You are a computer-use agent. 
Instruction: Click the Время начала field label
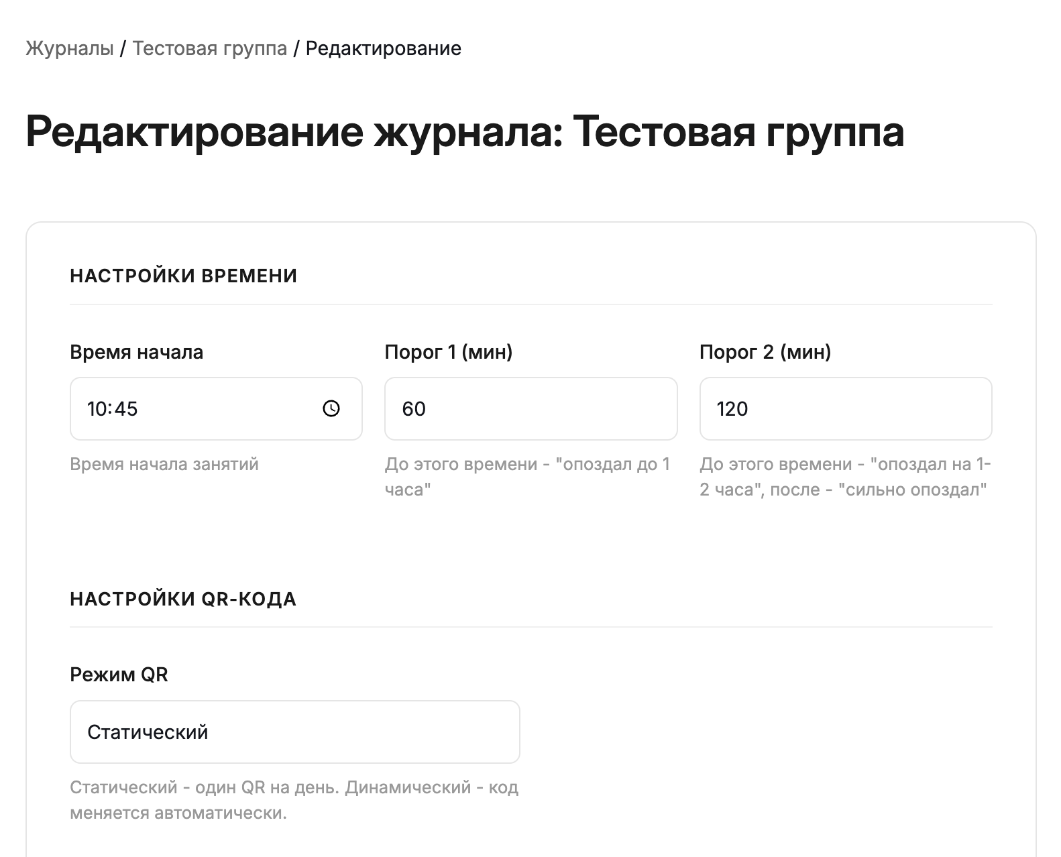coord(136,352)
